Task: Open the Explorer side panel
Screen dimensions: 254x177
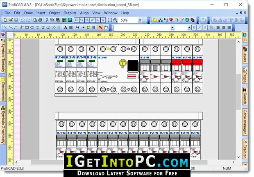Action: click(245, 149)
